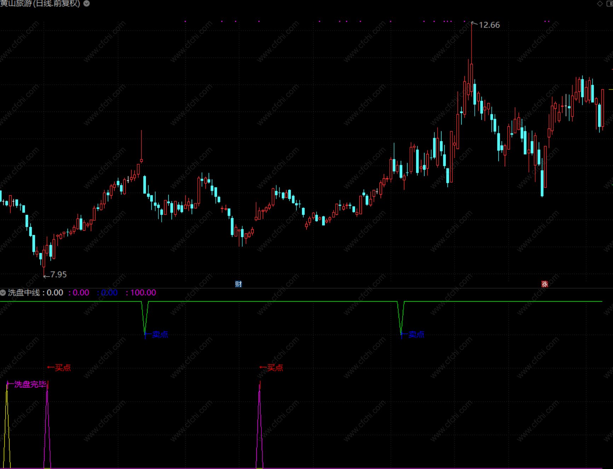Click the diamond icon at the top right

[600, 4]
